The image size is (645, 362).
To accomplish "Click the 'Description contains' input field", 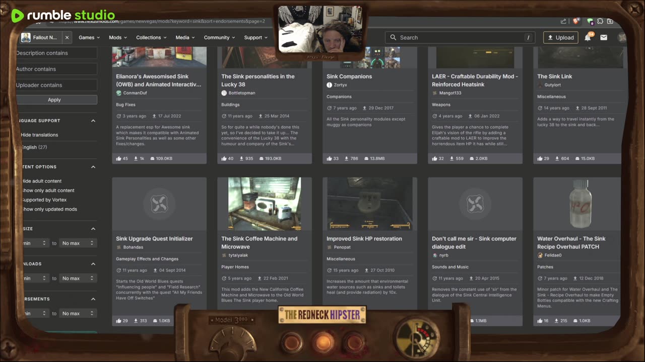I will click(x=56, y=53).
